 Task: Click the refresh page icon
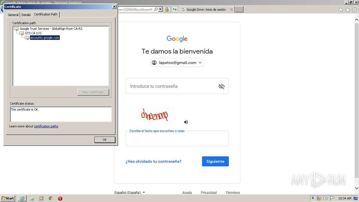coord(175,10)
